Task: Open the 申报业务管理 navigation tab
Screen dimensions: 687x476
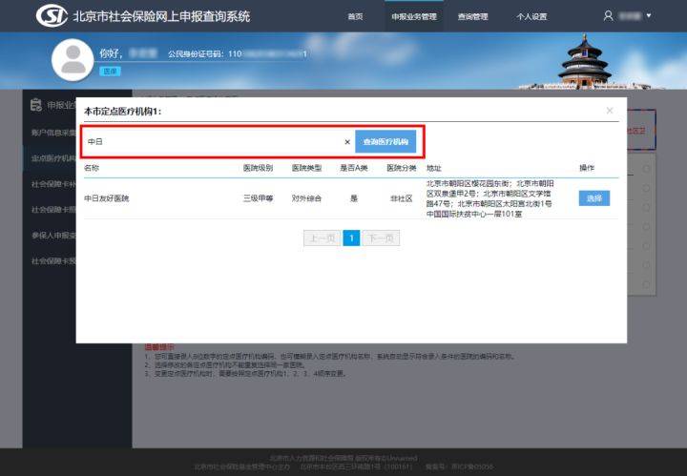Action: 414,16
